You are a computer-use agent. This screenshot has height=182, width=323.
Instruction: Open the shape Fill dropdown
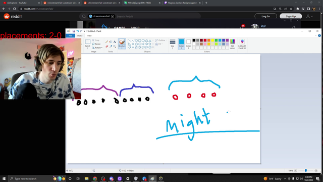159,44
